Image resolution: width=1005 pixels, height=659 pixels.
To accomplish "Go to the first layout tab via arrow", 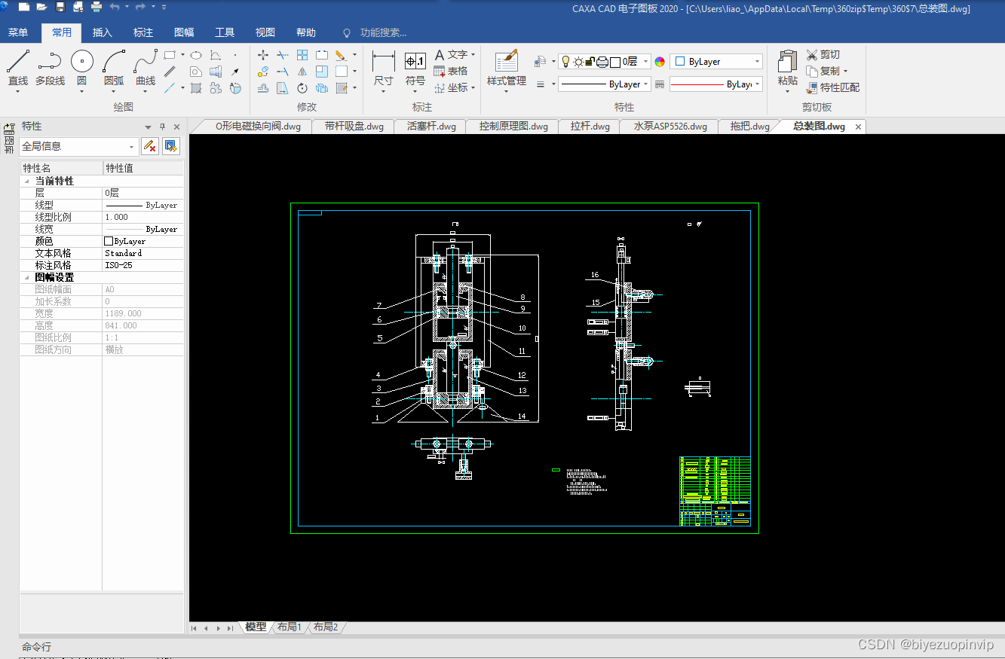I will coord(195,627).
